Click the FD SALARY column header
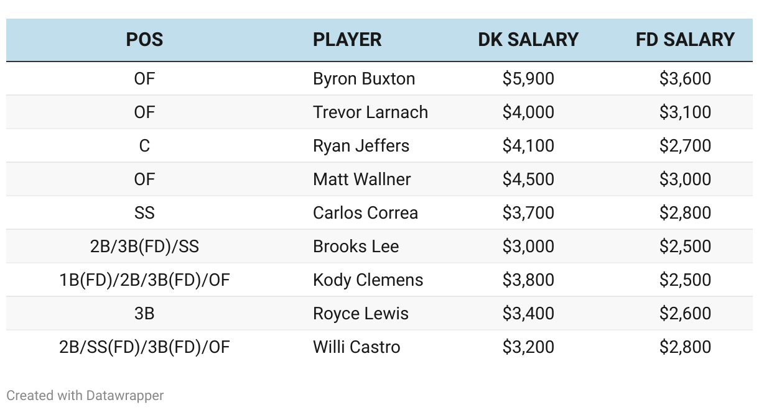The image size is (759, 410). [x=685, y=40]
